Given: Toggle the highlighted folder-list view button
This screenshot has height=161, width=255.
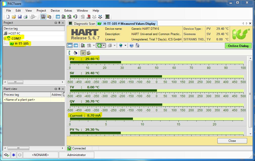Looking at the screenshot, I should click(x=83, y=53).
